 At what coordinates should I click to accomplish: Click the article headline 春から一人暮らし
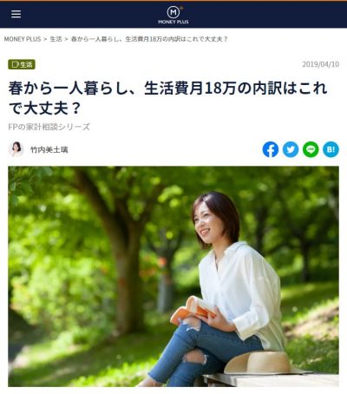coord(167,98)
